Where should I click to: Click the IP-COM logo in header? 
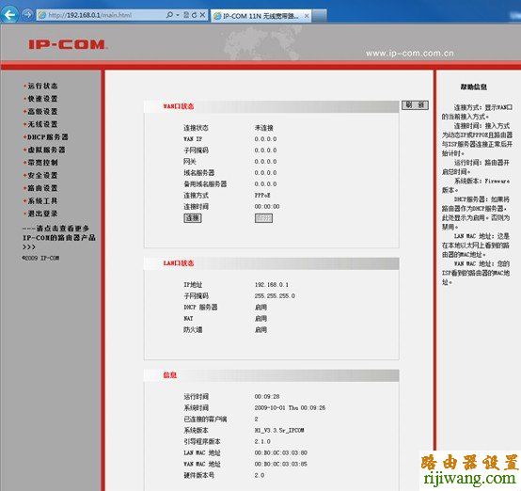tap(67, 44)
